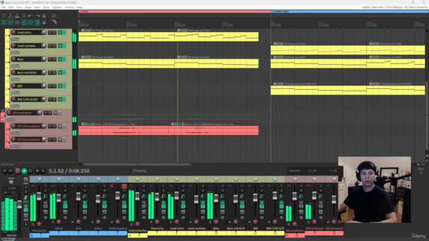The height and width of the screenshot is (241, 429).
Task: Click the Redo arrow in toolbar
Action: 38,16
